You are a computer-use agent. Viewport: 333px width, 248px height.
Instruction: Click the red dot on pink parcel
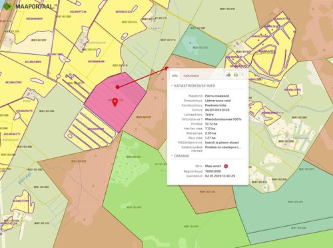pos(117,87)
